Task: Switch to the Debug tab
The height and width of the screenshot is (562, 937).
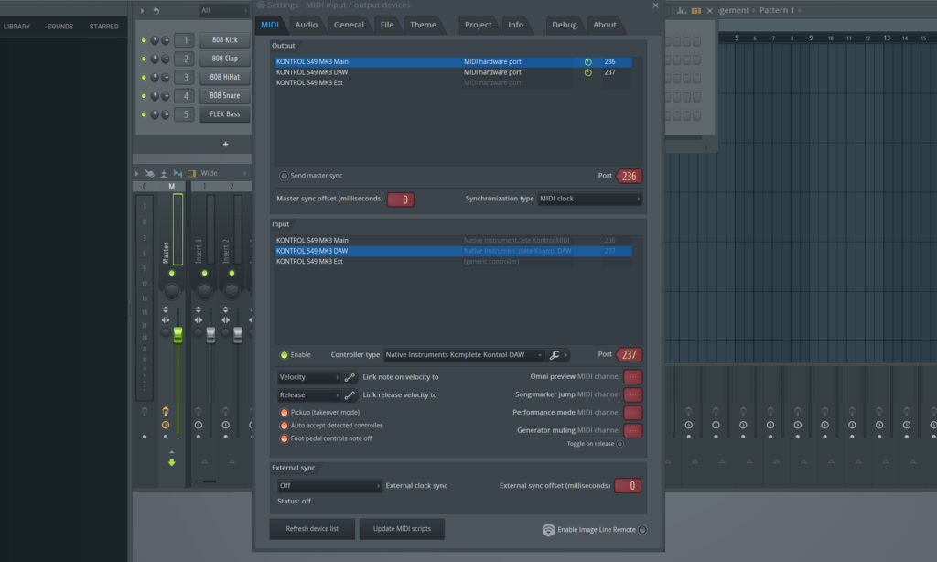Action: (564, 25)
